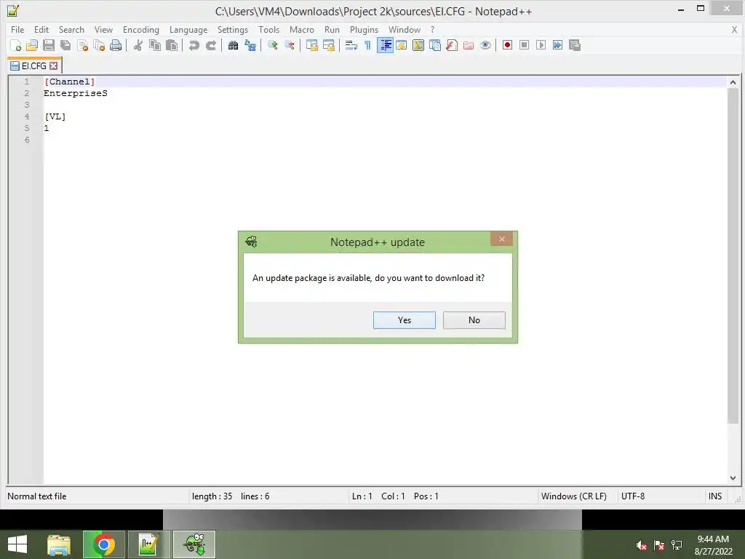The image size is (745, 559).
Task: Click Save Current Recorded Macro icon
Action: [575, 45]
